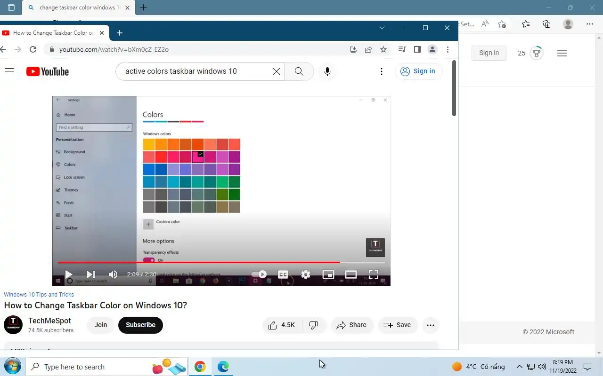Open Edge Favorites list

click(x=526, y=24)
